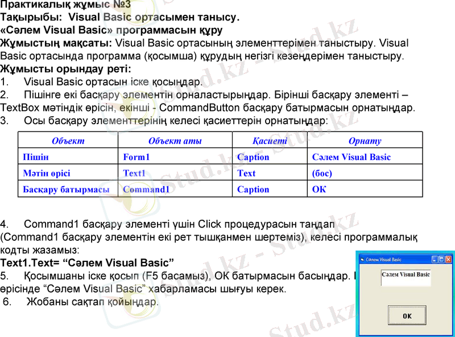Viewport: 455px width, 337px height.
Task: Click the red close icon on the form
Action: click(x=448, y=260)
